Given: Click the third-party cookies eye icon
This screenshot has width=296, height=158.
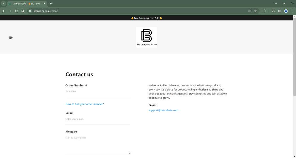Looking at the screenshot, I should click(x=250, y=11).
